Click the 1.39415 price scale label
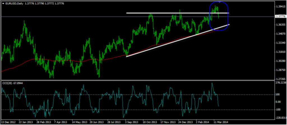The height and width of the screenshot is (125, 287). click(280, 6)
